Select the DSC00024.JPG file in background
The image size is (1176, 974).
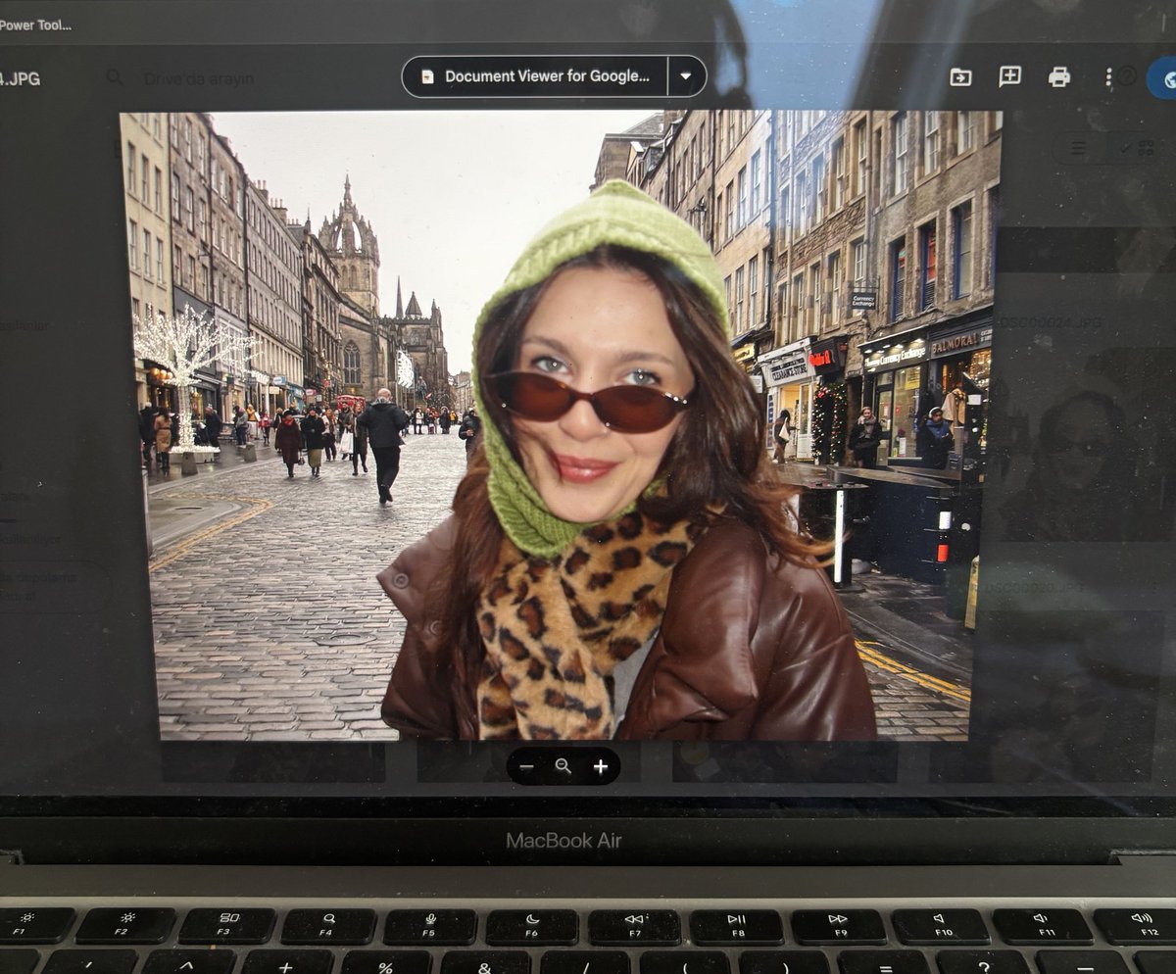pyautogui.click(x=1050, y=322)
